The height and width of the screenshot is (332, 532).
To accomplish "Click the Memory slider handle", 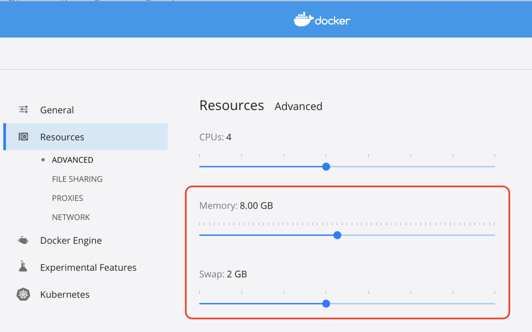I will coord(337,235).
